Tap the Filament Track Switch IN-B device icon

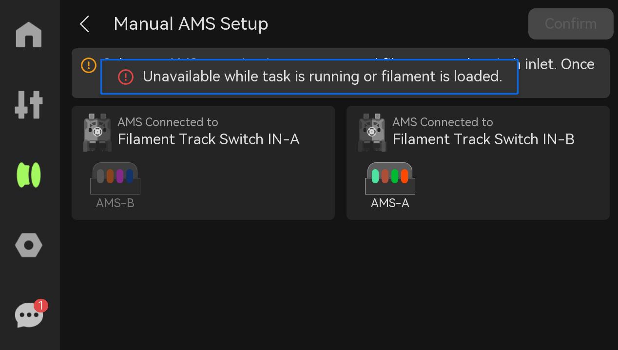pos(372,133)
